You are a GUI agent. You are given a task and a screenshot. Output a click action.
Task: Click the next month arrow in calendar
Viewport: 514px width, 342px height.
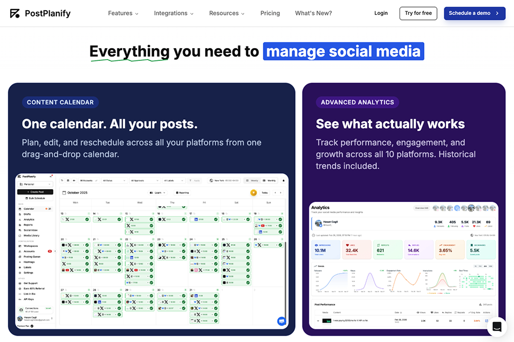click(x=281, y=193)
